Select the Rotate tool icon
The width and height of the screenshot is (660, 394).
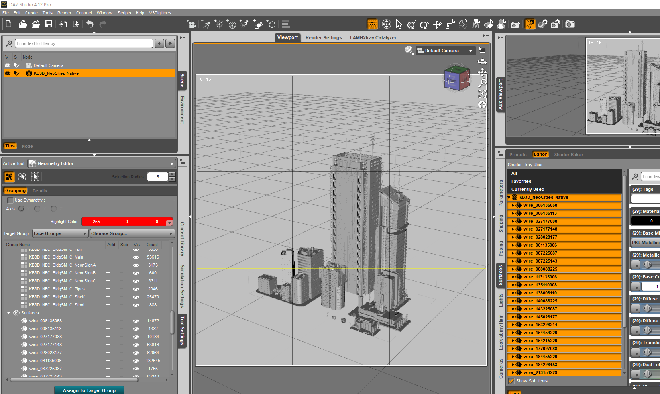point(424,24)
